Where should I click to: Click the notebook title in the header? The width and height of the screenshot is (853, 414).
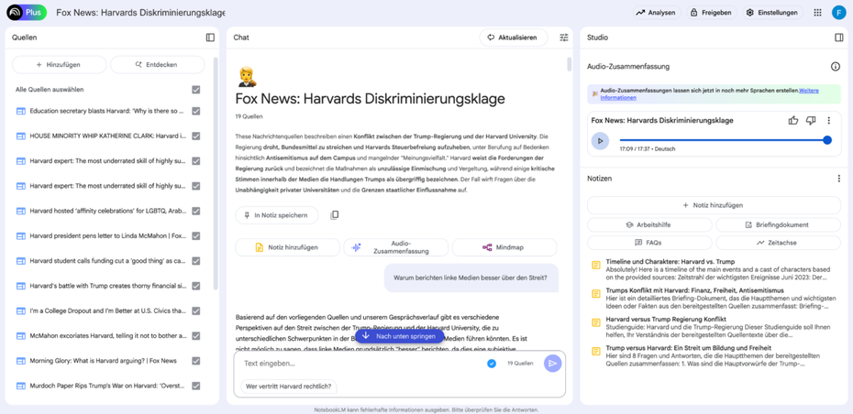[140, 13]
